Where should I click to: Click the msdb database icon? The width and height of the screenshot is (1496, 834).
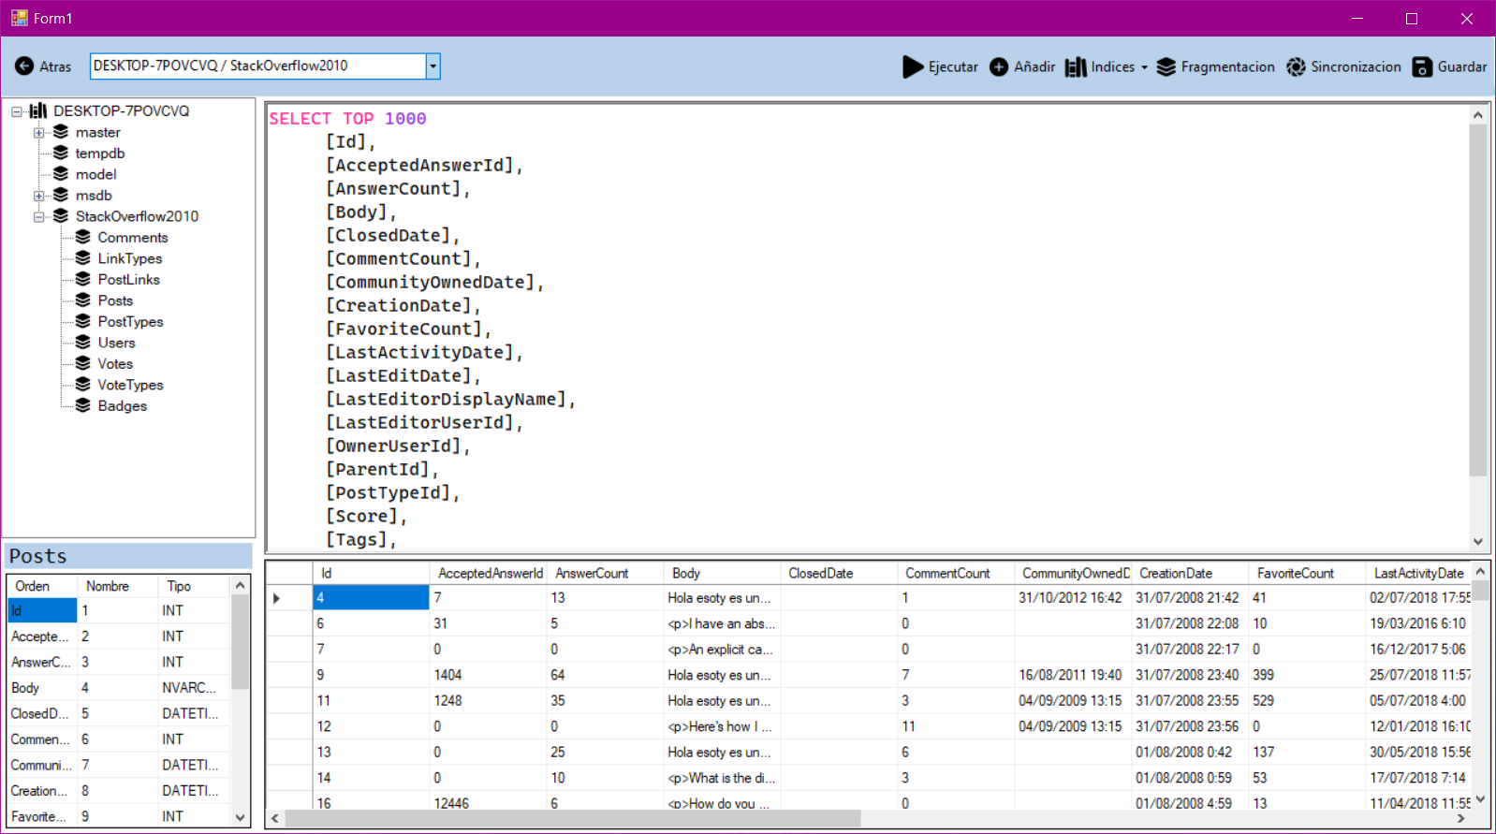[x=61, y=195]
